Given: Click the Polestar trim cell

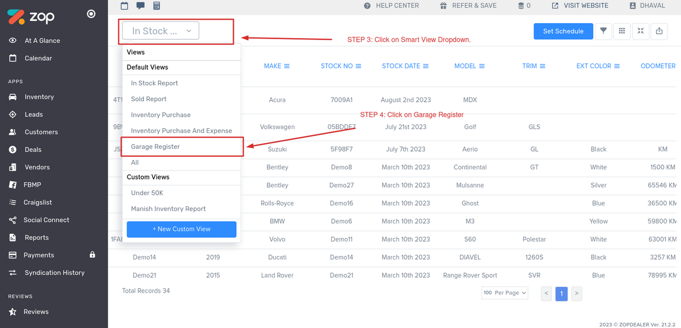Looking at the screenshot, I should click(534, 240).
